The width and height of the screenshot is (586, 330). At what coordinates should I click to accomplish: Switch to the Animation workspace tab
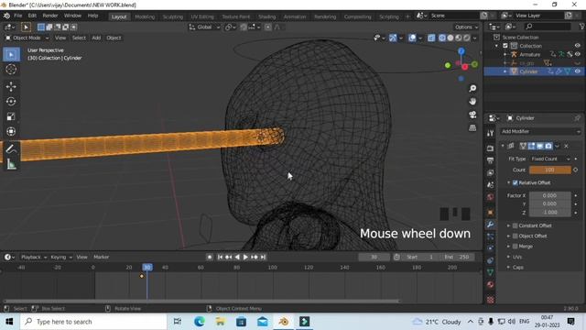tap(295, 16)
